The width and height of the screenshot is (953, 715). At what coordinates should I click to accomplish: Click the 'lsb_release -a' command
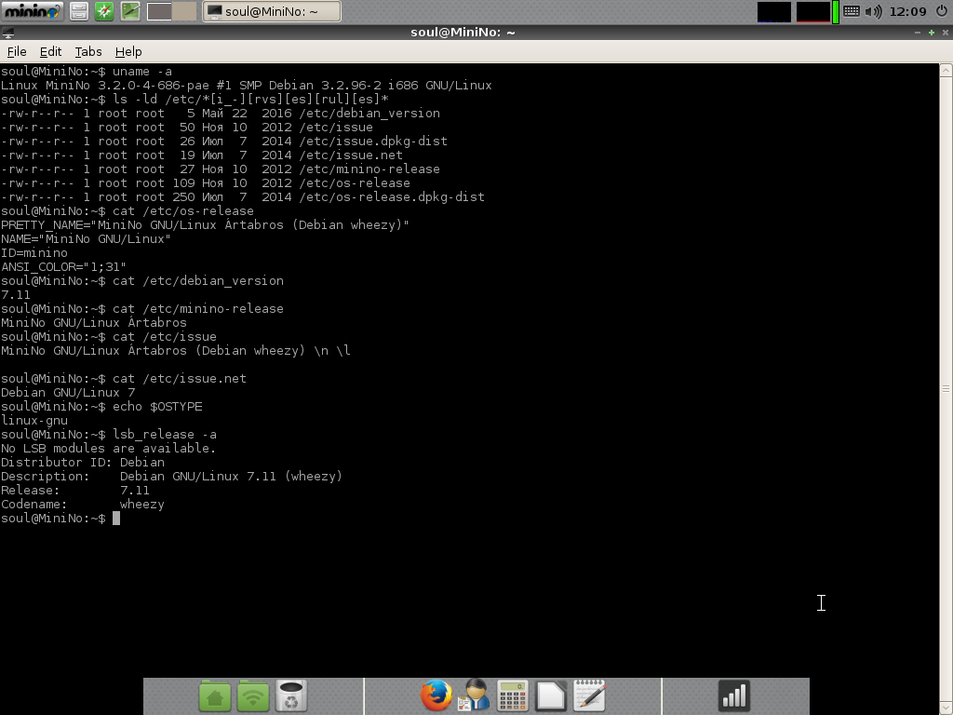click(x=165, y=435)
